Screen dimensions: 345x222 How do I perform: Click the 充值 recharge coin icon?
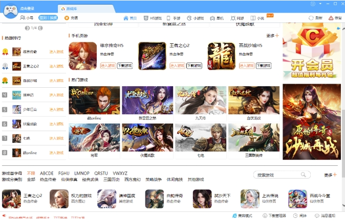point(67,18)
